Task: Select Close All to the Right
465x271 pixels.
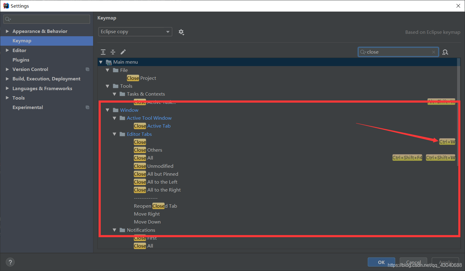Action: (157, 190)
